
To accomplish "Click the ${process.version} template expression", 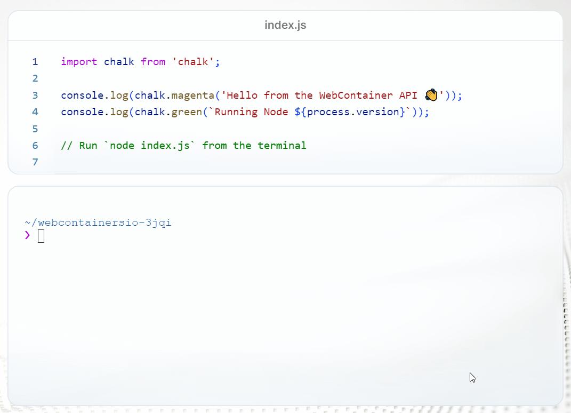I will (x=349, y=112).
